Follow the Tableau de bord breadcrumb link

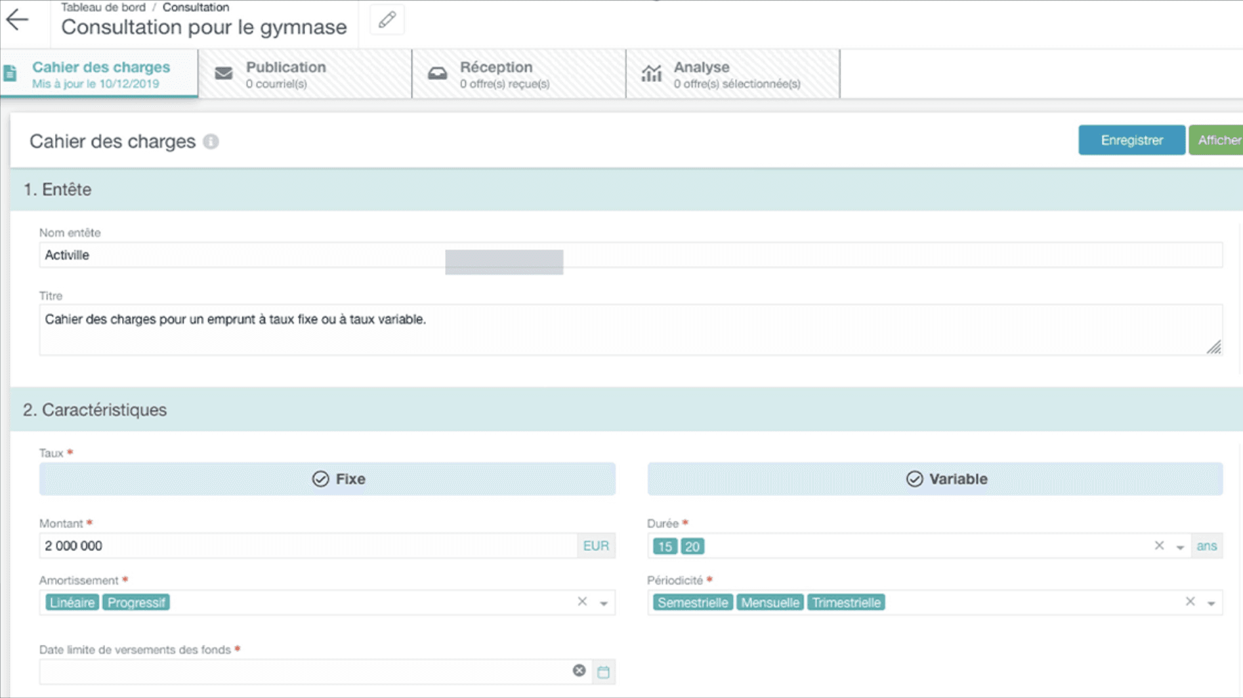point(103,7)
